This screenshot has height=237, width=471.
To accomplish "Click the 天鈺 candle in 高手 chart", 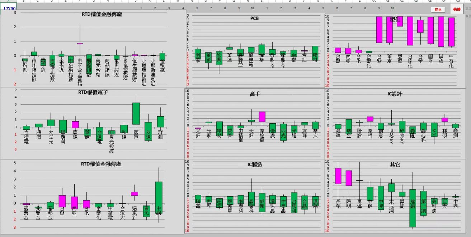I will pos(251,121).
